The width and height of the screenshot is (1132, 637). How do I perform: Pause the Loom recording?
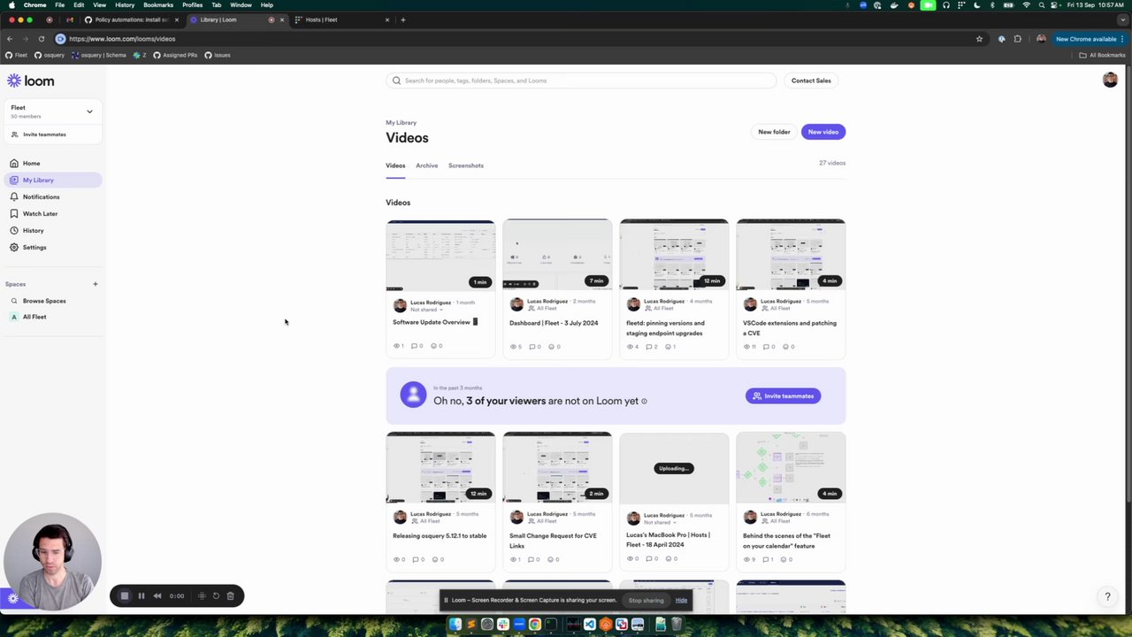[x=141, y=595]
